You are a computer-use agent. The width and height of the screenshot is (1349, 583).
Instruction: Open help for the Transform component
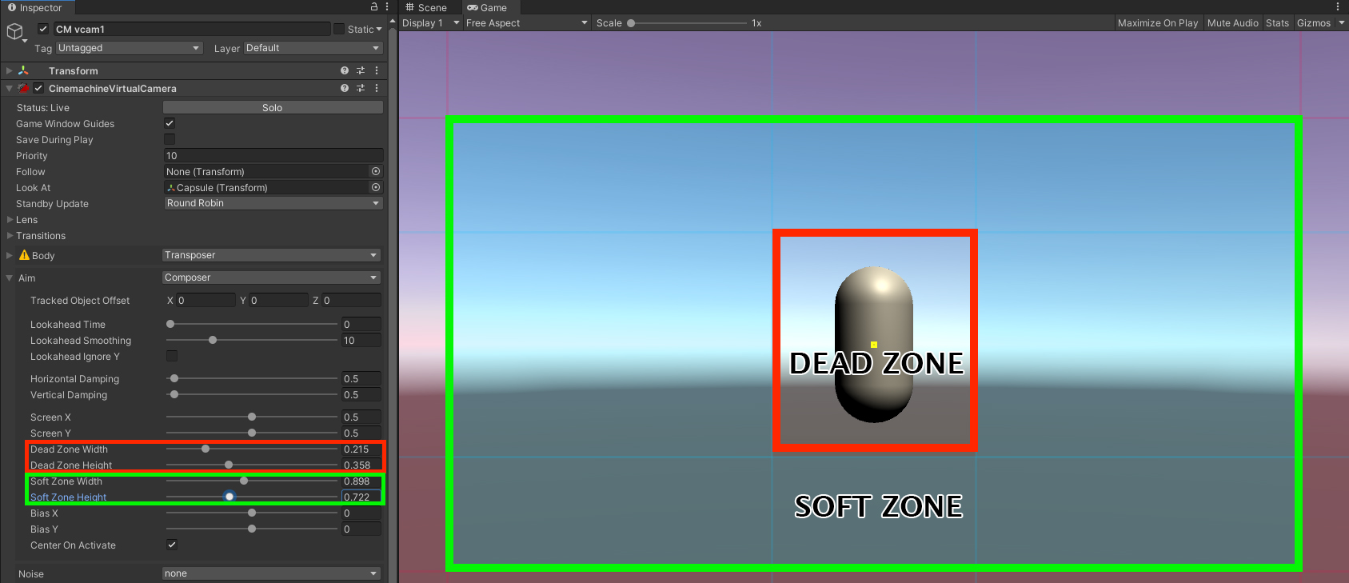345,70
